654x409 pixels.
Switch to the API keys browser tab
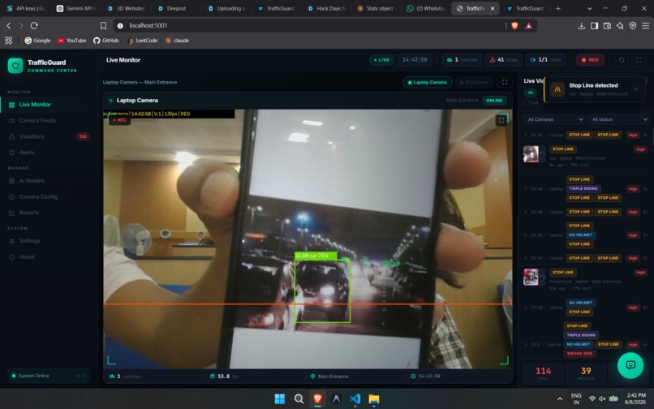26,8
